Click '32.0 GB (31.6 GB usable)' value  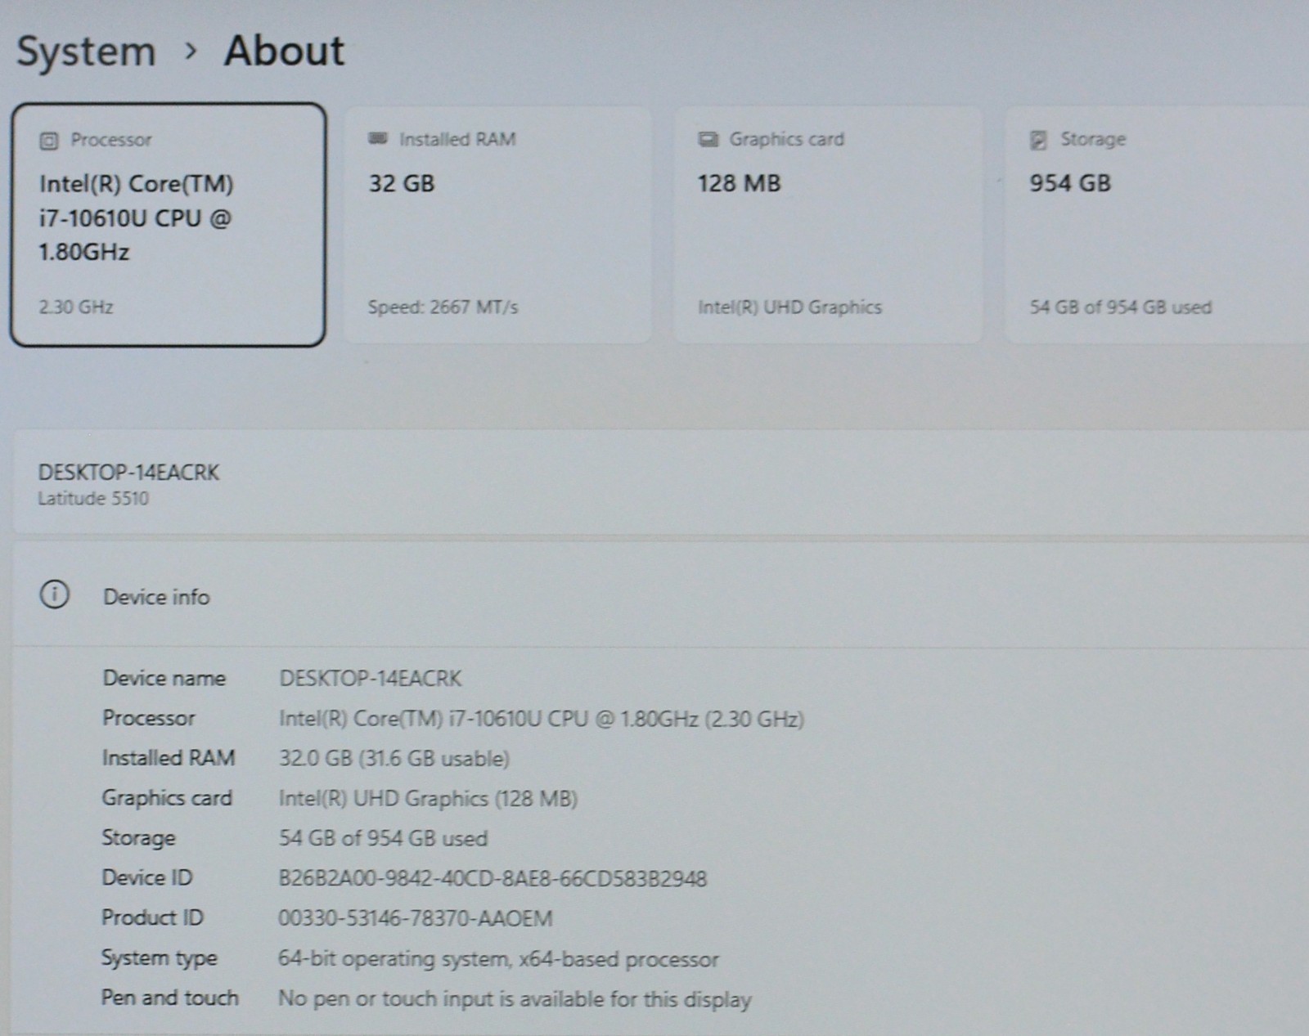click(x=394, y=759)
